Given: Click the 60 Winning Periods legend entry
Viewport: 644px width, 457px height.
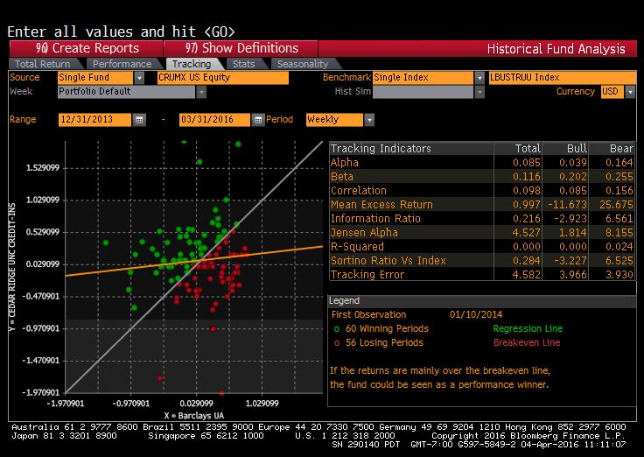Looking at the screenshot, I should 381,329.
